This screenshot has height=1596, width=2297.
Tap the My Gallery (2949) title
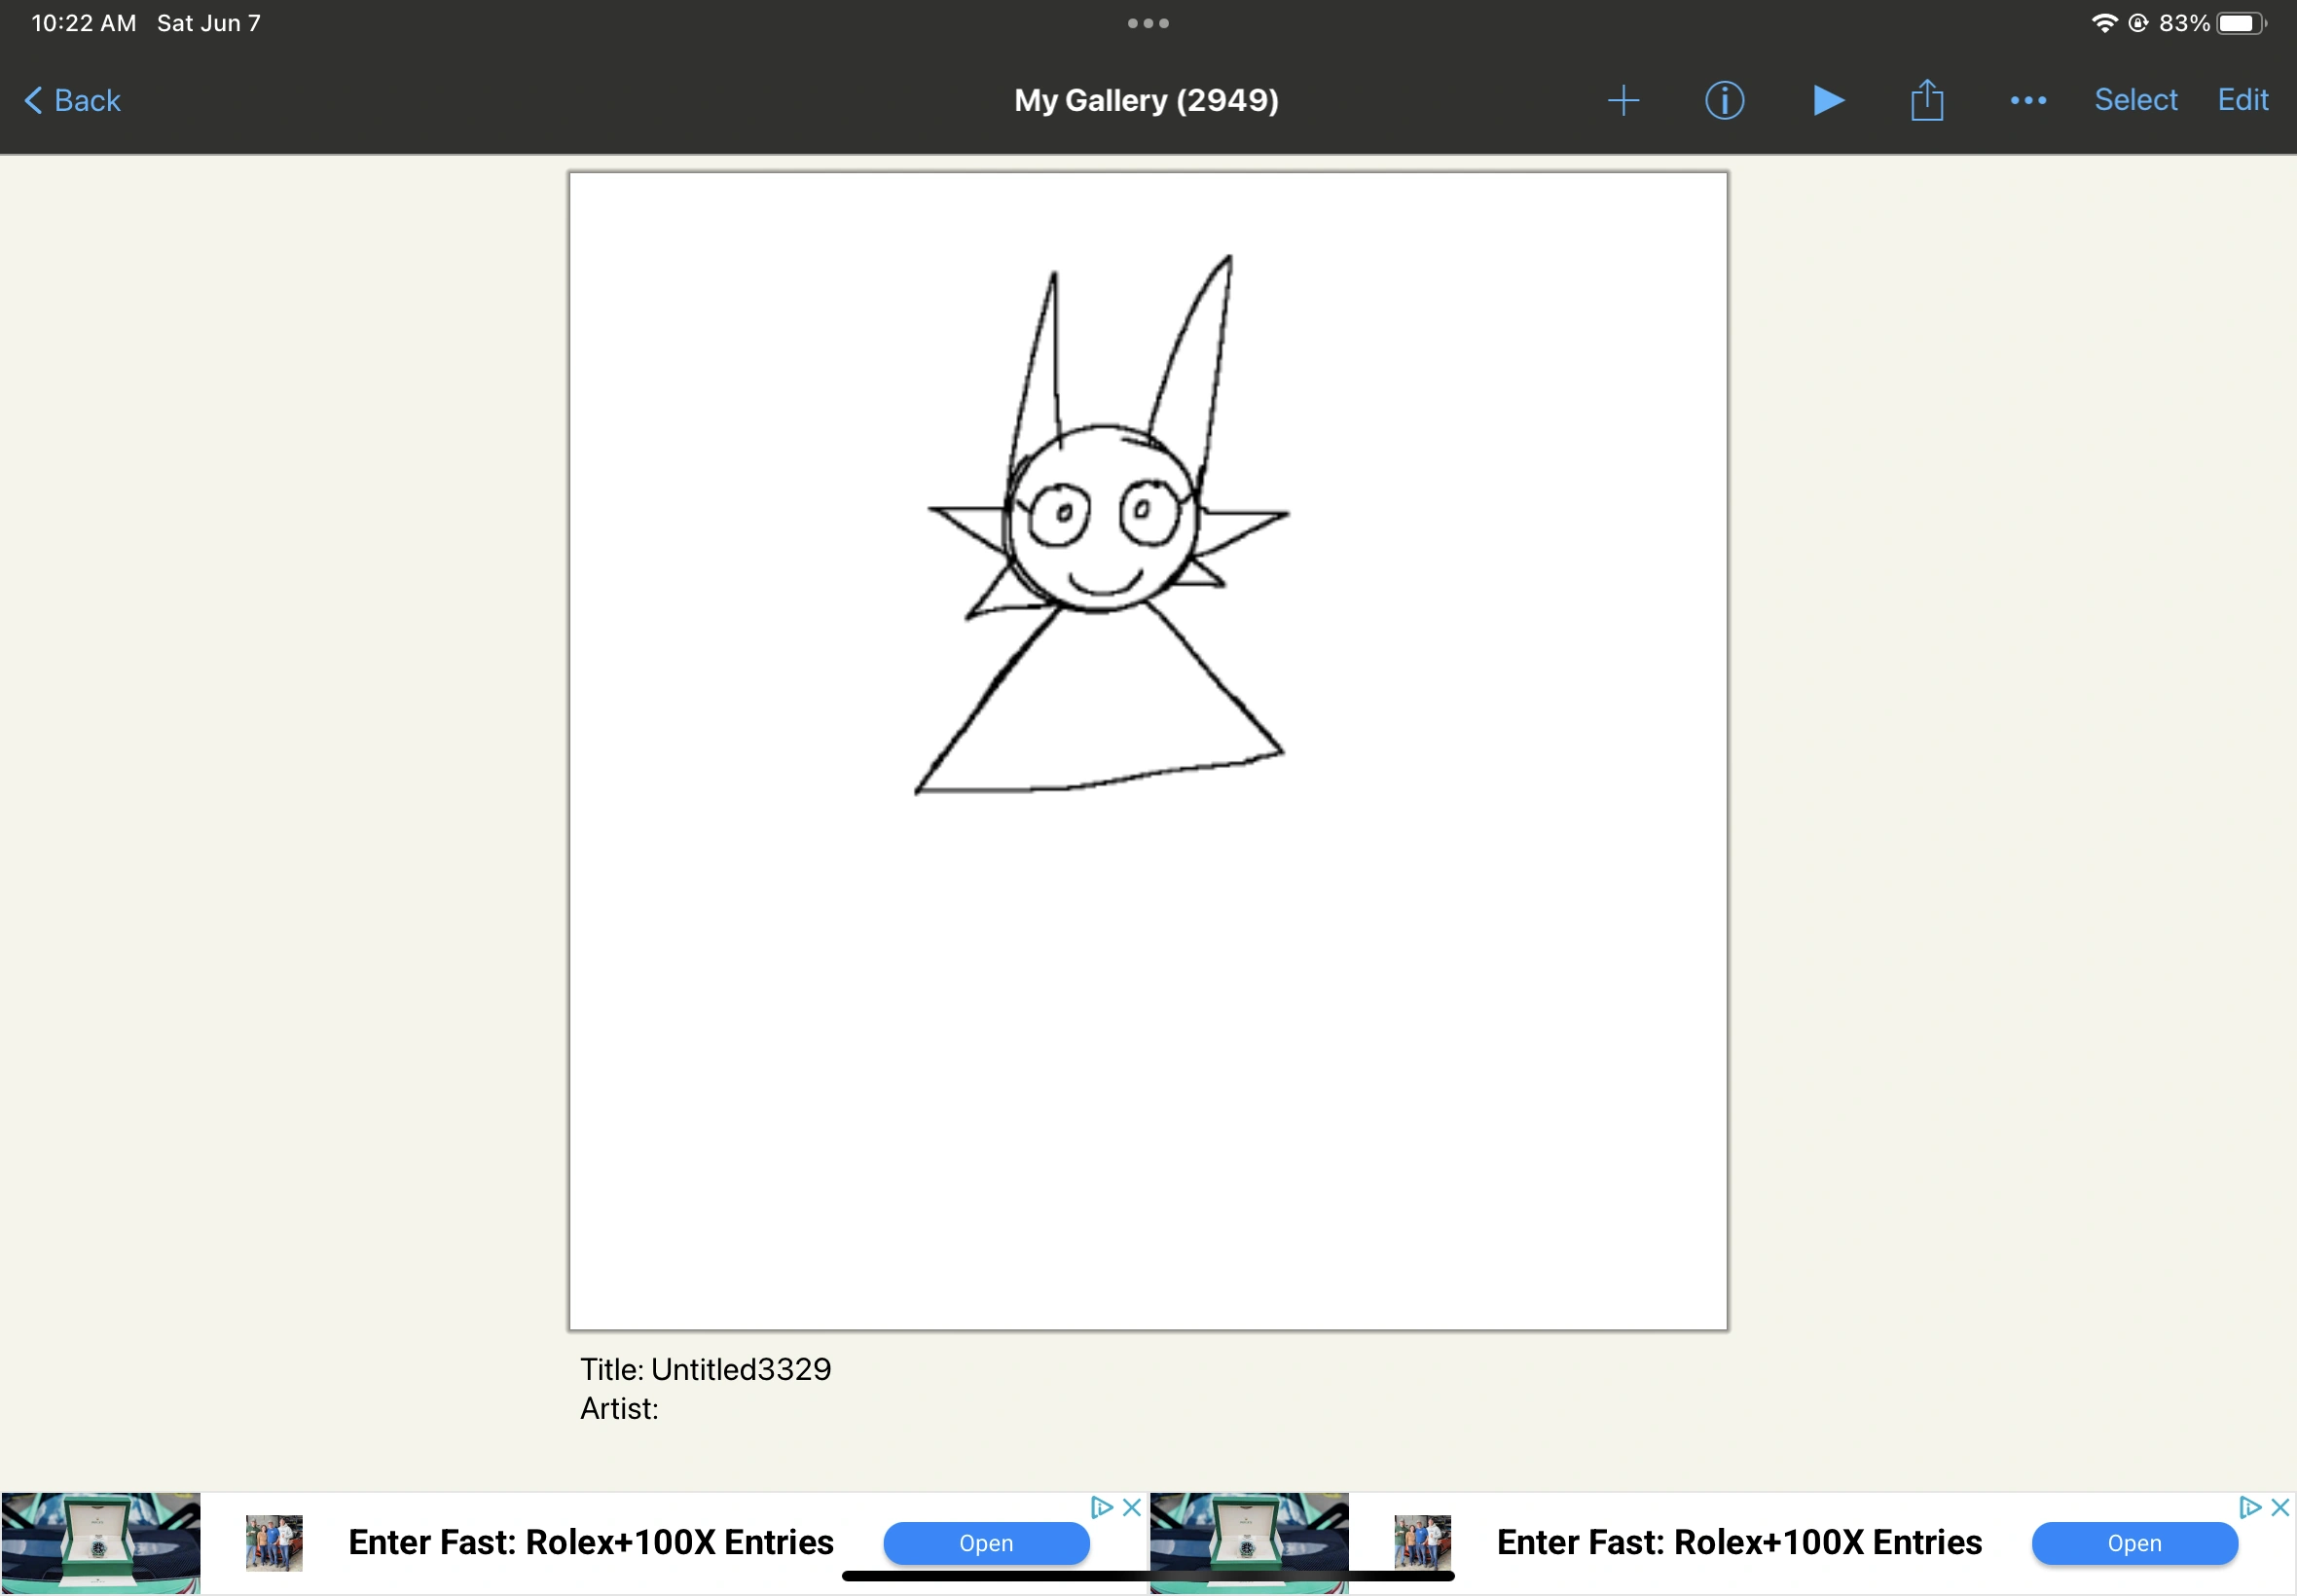point(1146,100)
